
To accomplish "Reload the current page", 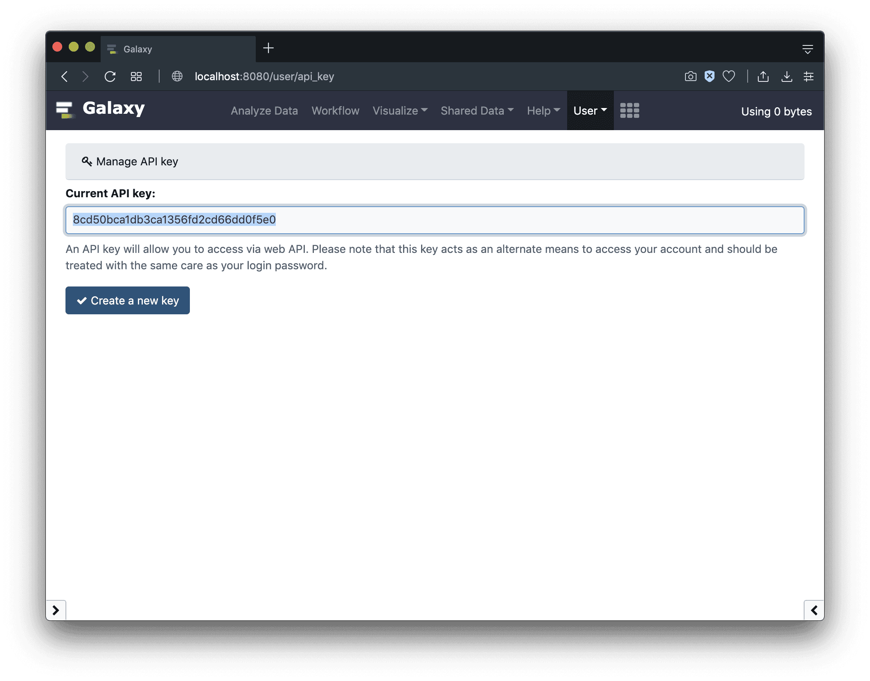I will pyautogui.click(x=110, y=77).
